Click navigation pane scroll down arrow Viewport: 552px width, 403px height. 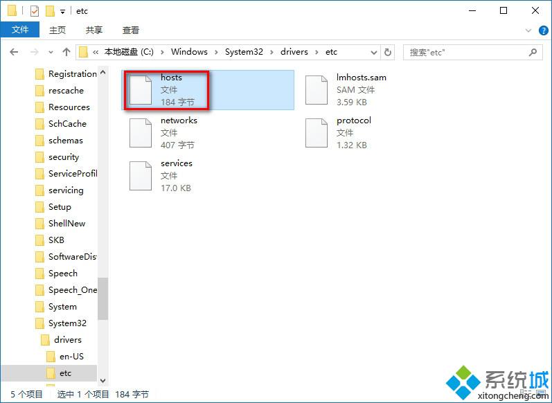click(103, 380)
